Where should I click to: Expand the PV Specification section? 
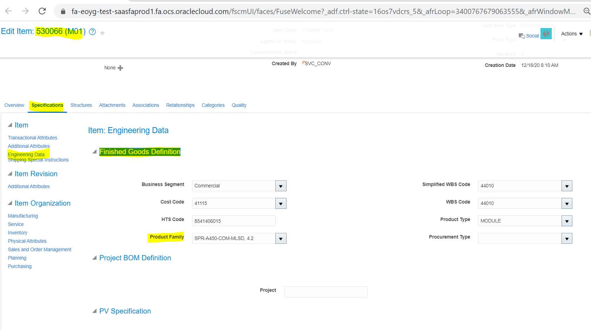94,311
